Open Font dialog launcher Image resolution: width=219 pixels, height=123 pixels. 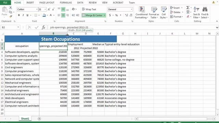point(54,21)
